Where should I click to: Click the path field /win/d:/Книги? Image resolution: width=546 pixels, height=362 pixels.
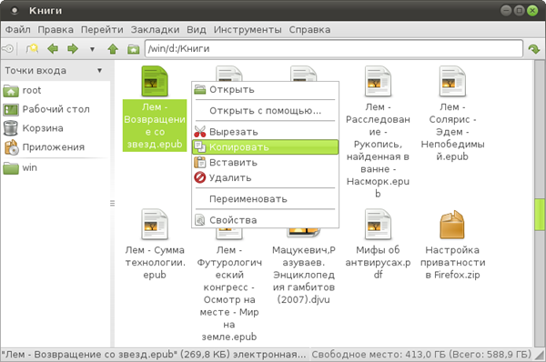click(x=334, y=49)
